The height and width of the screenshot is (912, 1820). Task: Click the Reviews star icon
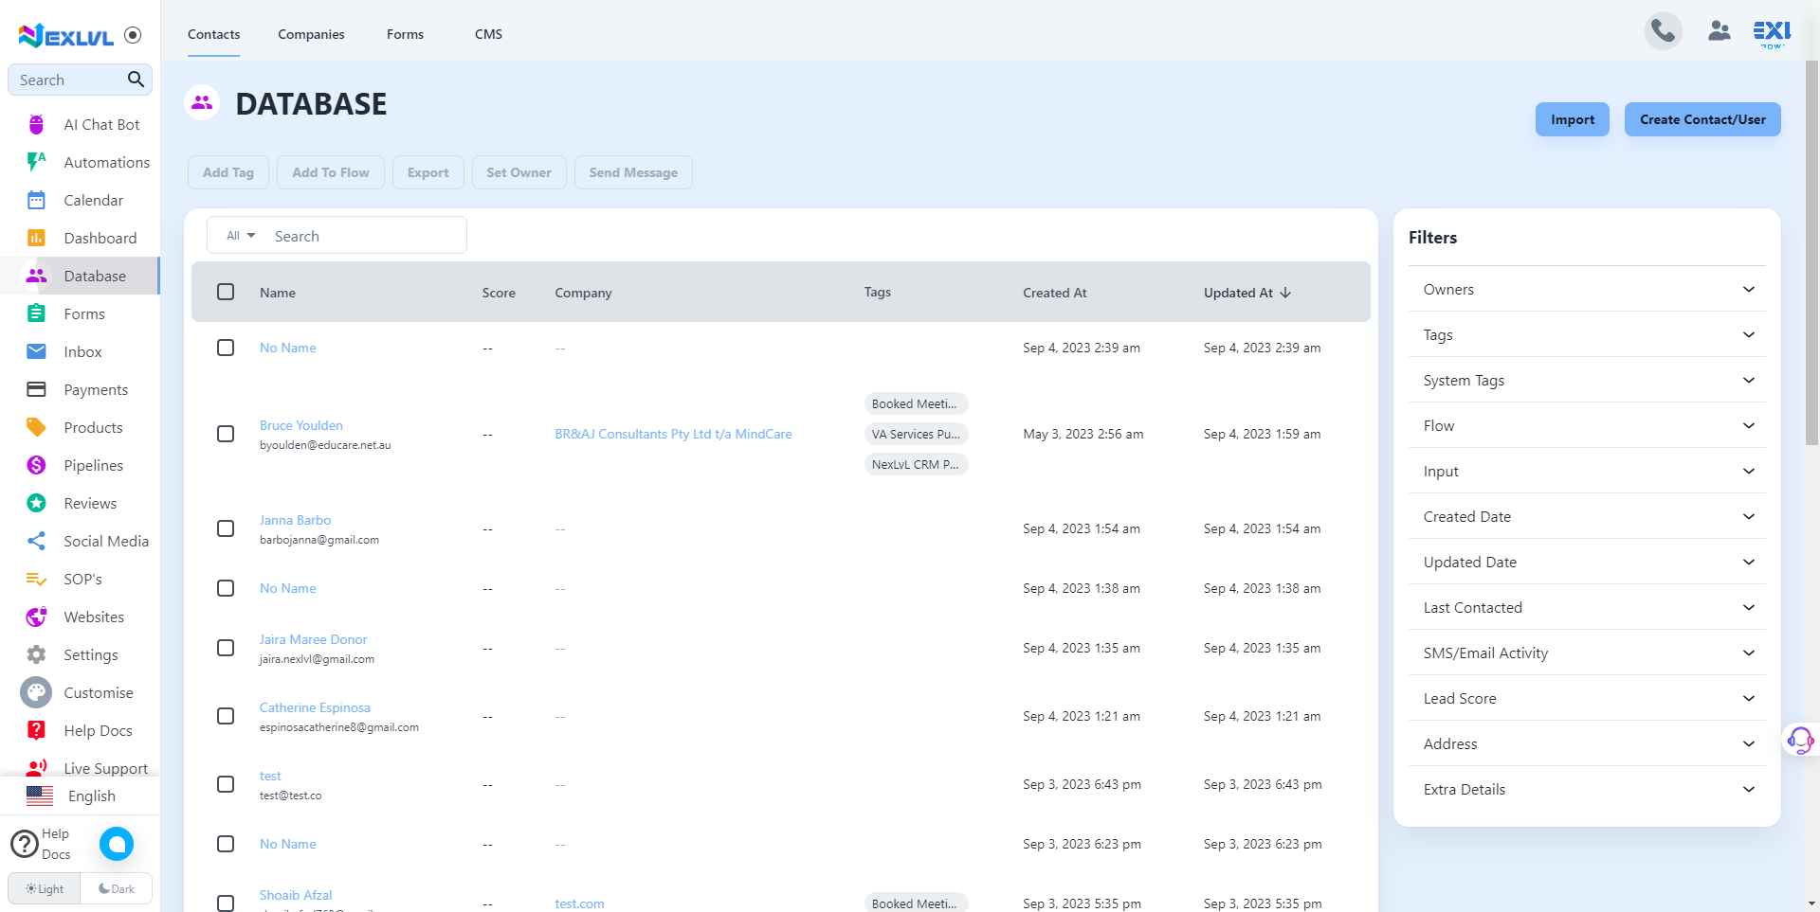(36, 503)
